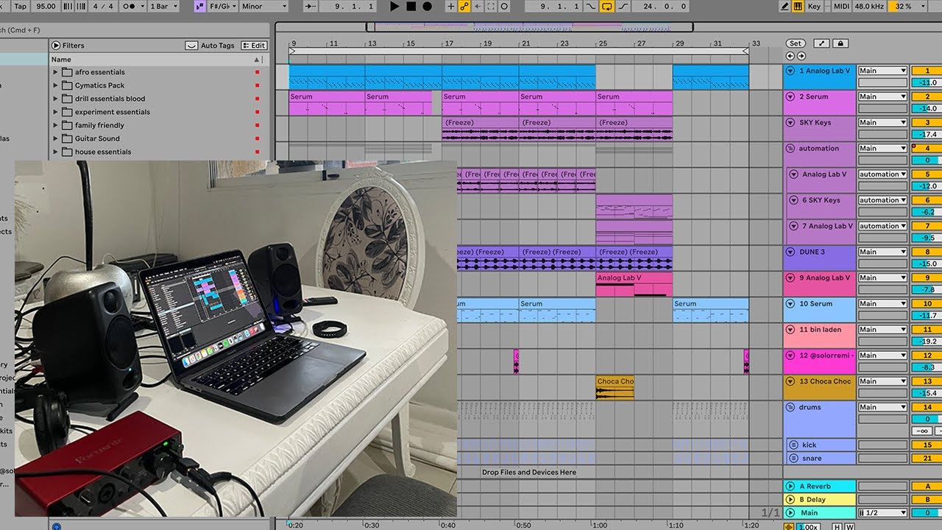Image resolution: width=942 pixels, height=530 pixels.
Task: Click the Re-enable Automation arrow icon
Action: point(478,6)
